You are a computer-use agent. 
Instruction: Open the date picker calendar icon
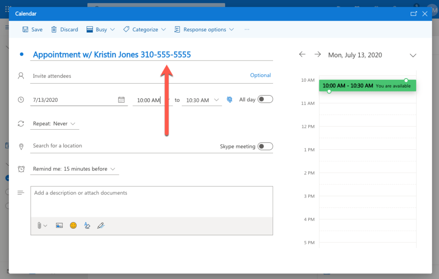click(122, 99)
